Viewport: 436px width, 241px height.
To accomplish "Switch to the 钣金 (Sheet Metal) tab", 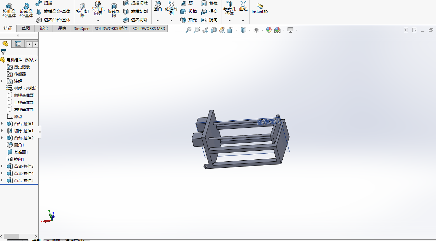I will pos(44,28).
